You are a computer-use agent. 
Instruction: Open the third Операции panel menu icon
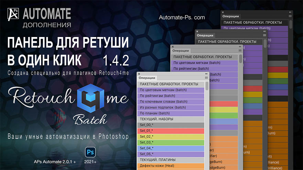(x=264, y=35)
